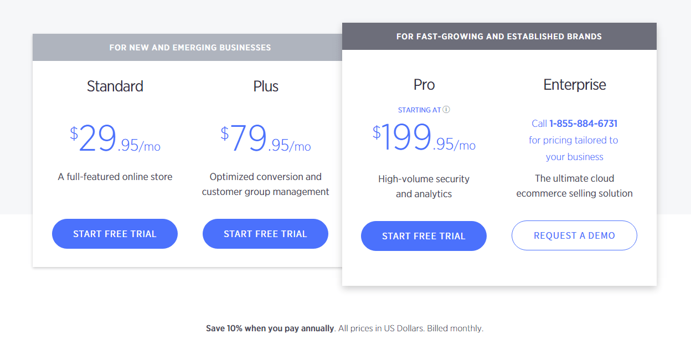Select the Enterprise plan heading

coord(575,84)
